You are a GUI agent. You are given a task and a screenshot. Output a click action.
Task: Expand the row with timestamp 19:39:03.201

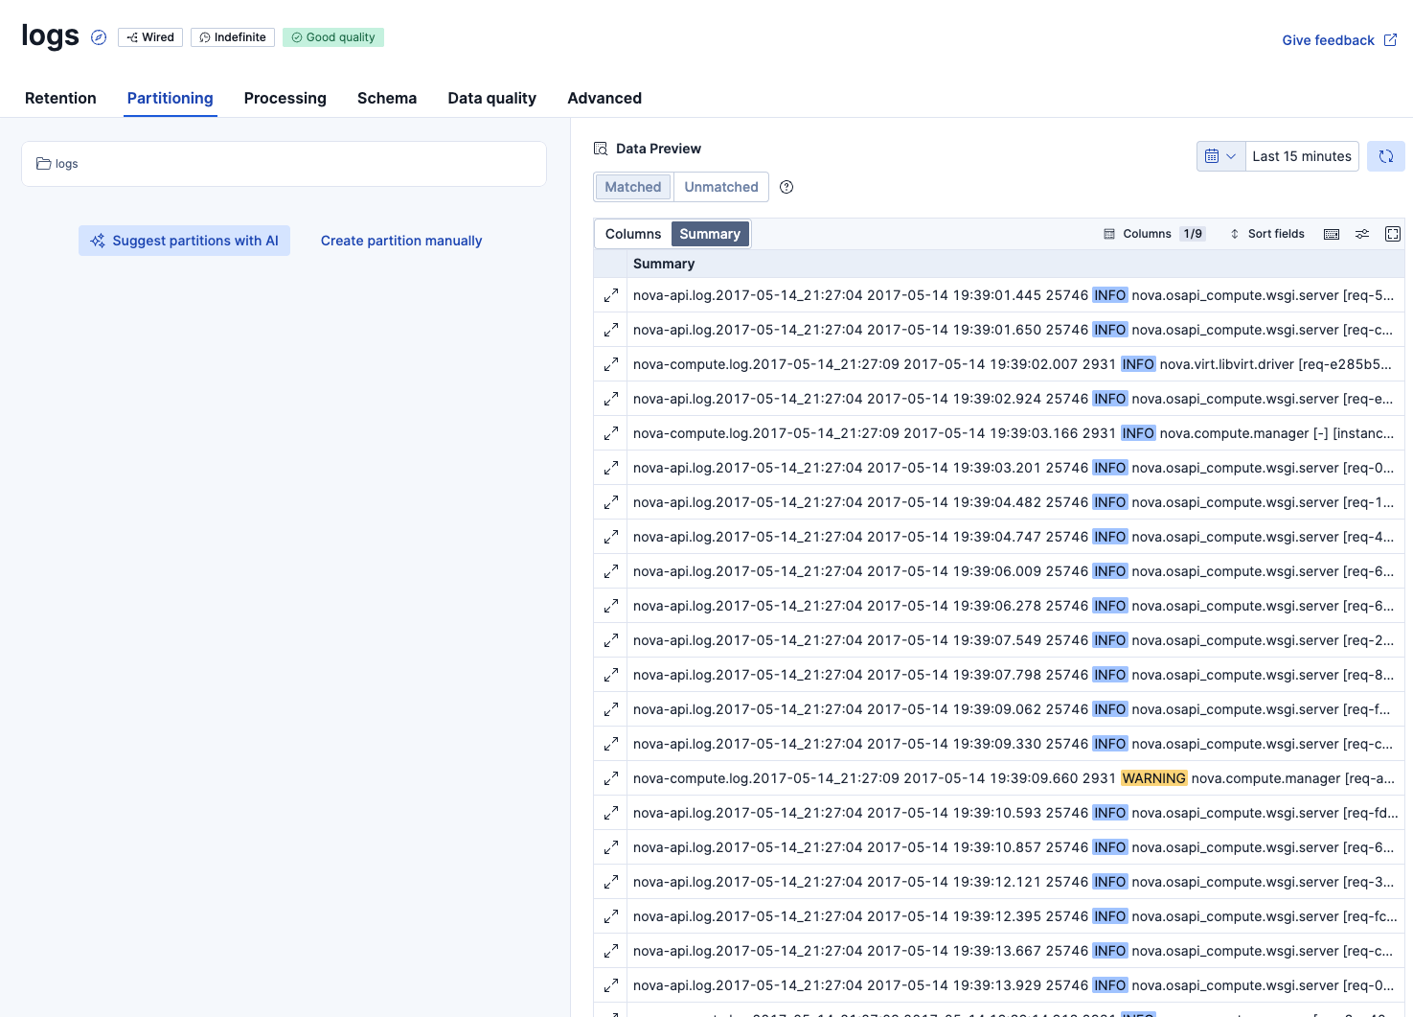click(611, 468)
